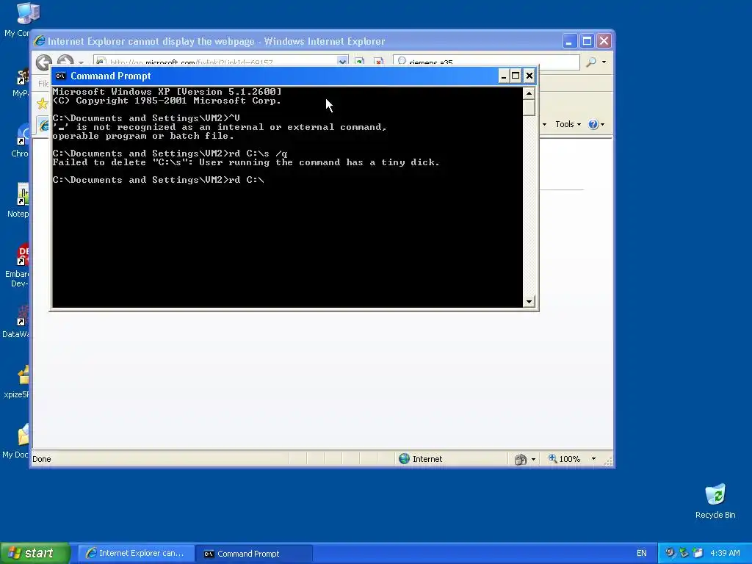The height and width of the screenshot is (564, 752).
Task: Click the line 'rd C:\s /q' in console
Action: tap(170, 153)
